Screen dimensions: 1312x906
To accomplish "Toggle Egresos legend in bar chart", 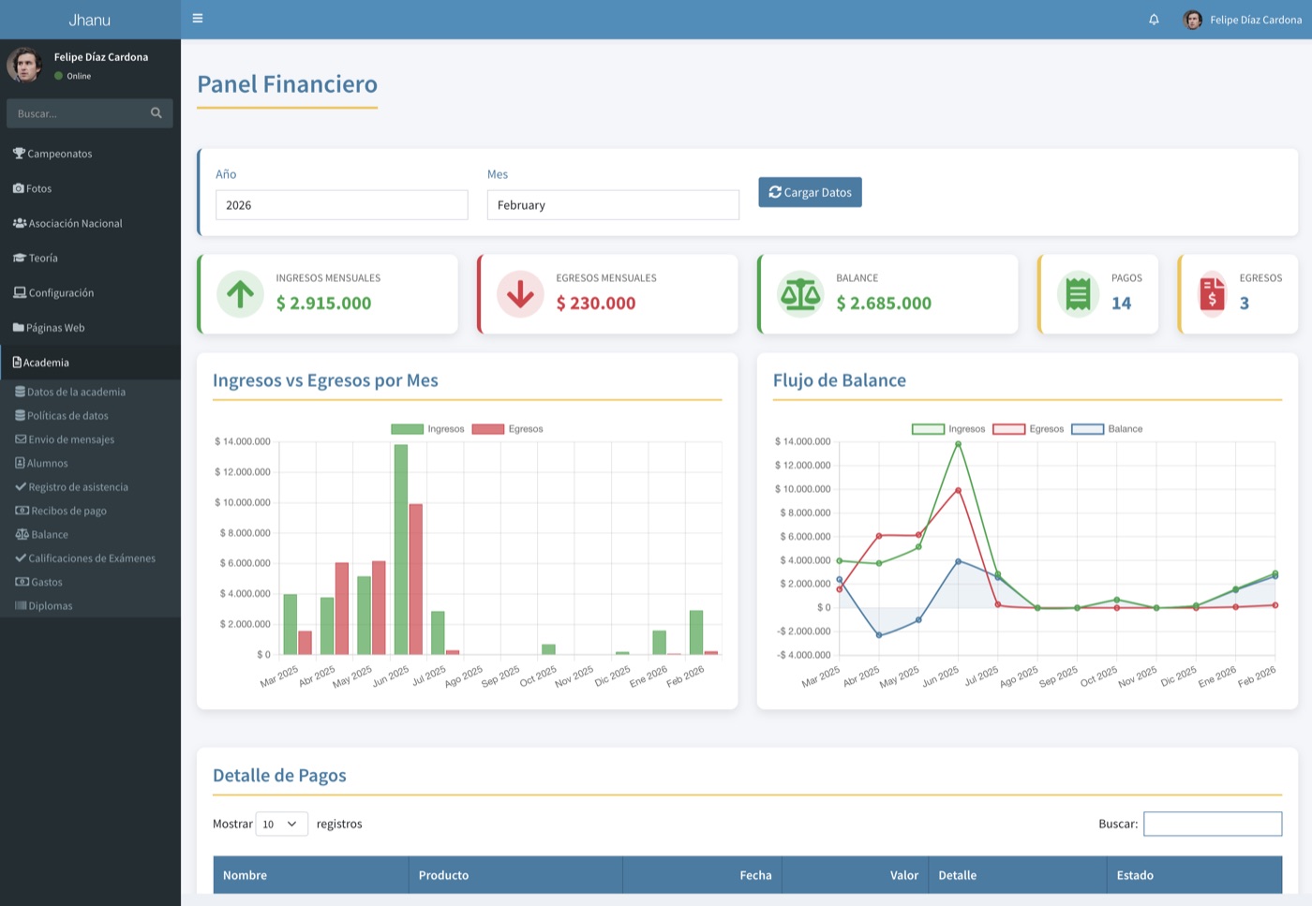I will [x=507, y=429].
